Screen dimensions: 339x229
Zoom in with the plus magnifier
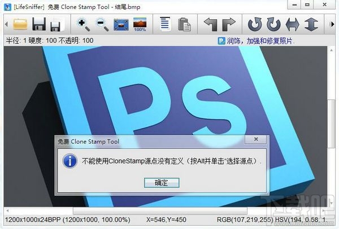(x=84, y=24)
